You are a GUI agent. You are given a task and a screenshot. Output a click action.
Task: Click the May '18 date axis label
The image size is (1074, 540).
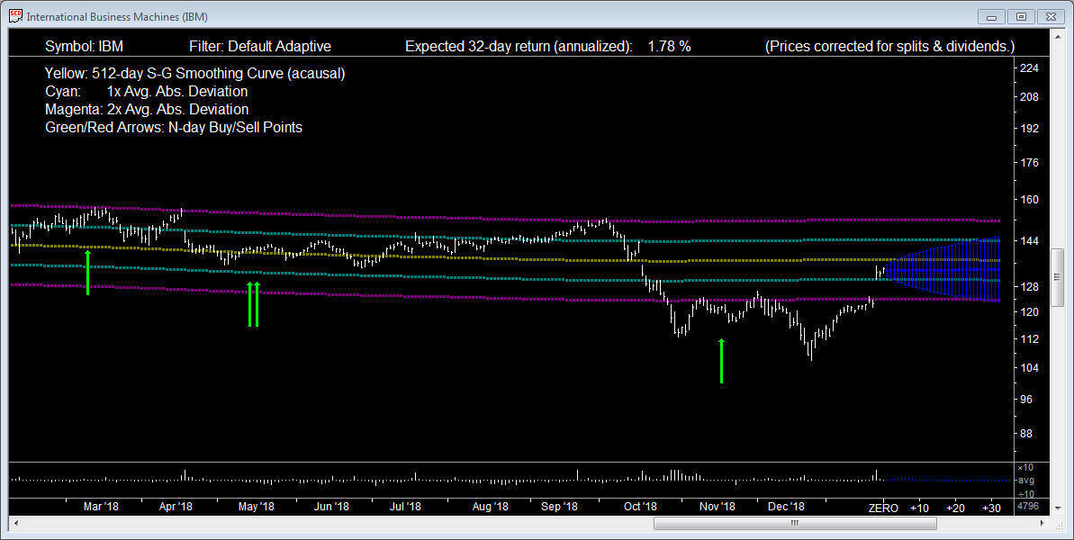257,507
